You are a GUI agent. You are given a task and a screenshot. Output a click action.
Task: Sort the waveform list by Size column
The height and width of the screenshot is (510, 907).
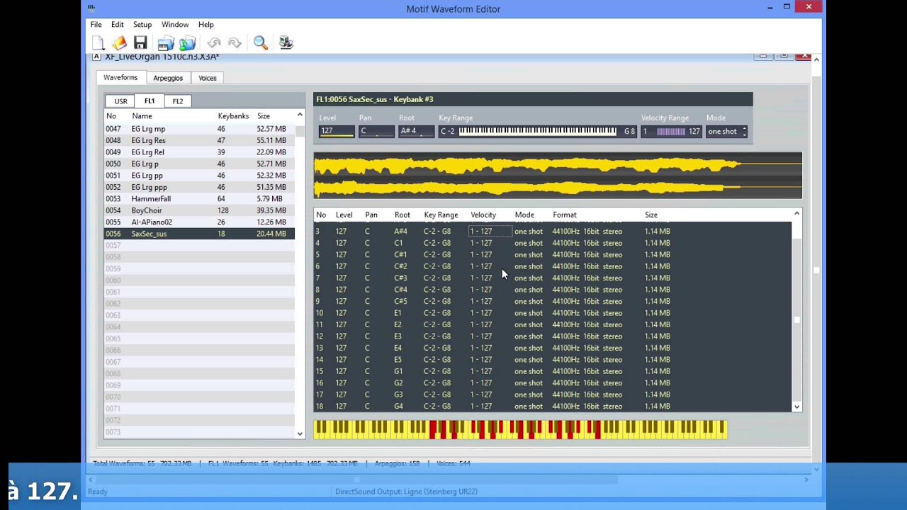[x=264, y=115]
